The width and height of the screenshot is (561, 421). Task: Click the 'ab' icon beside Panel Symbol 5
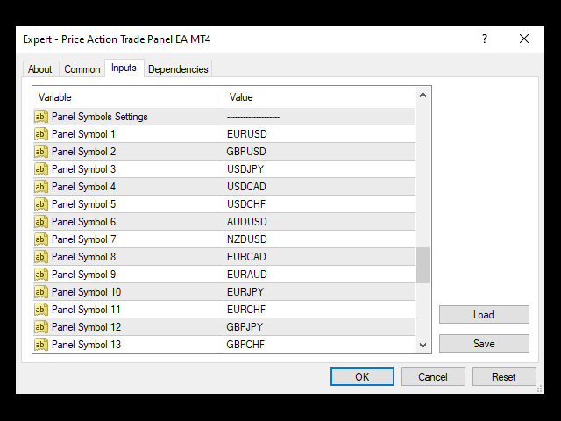click(x=41, y=204)
